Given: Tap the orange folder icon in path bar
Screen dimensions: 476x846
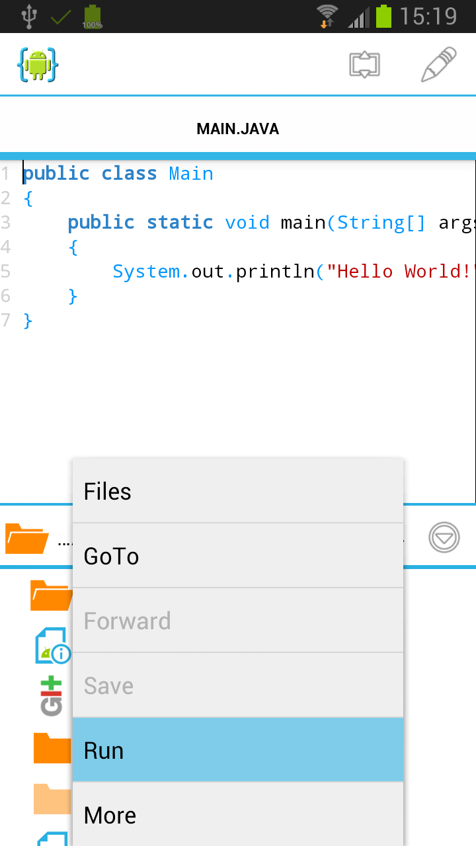Looking at the screenshot, I should coord(26,538).
